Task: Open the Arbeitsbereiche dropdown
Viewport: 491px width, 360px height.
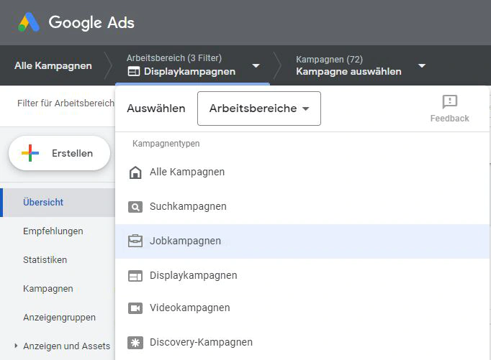Action: click(259, 109)
